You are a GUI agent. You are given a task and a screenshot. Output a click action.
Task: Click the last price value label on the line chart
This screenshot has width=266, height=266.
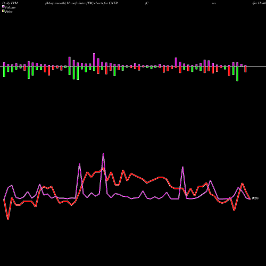coord(255,198)
